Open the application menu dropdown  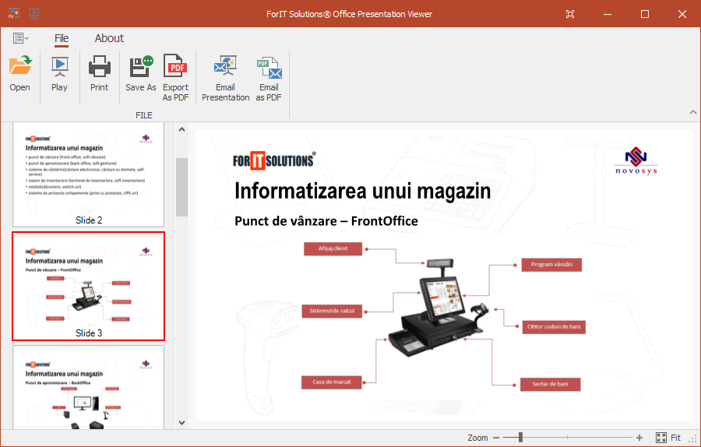[x=20, y=38]
